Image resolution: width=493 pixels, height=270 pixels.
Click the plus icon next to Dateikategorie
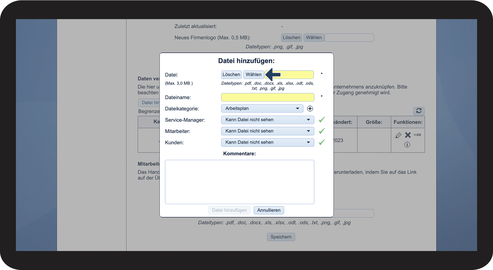pyautogui.click(x=310, y=109)
